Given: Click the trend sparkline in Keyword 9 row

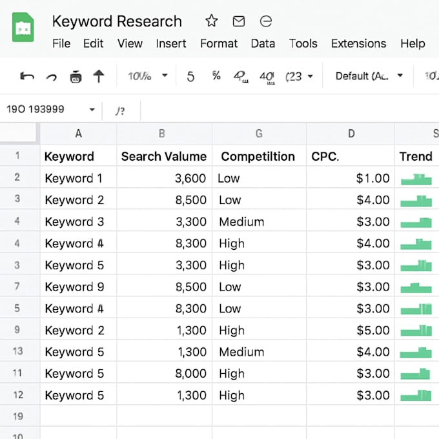Looking at the screenshot, I should pos(416,288).
